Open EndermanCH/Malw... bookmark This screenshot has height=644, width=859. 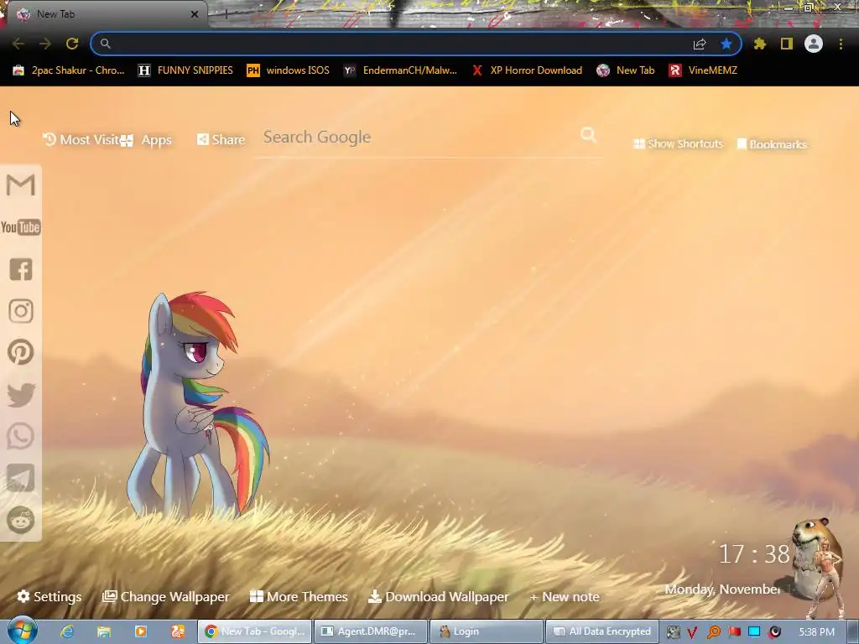point(400,70)
